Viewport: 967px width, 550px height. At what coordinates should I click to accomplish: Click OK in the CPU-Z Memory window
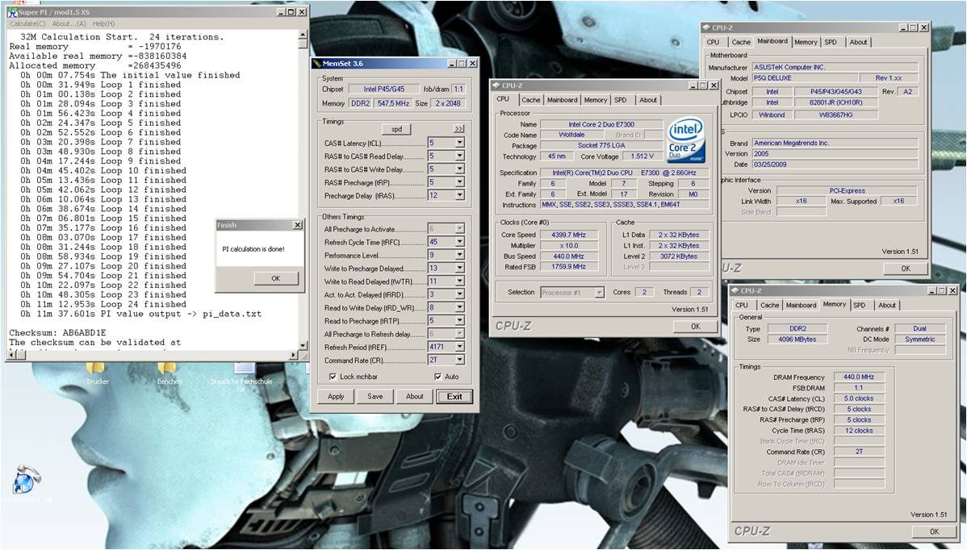coord(935,531)
